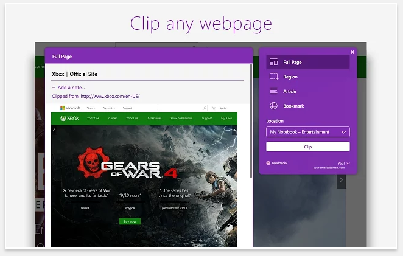
Task: Click the preview page search box
Action: [x=183, y=108]
